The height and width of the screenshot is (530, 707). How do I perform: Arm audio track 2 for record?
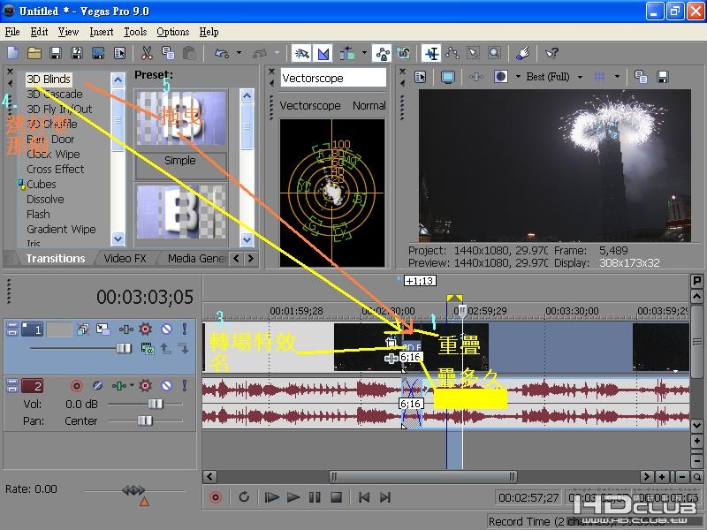click(77, 386)
